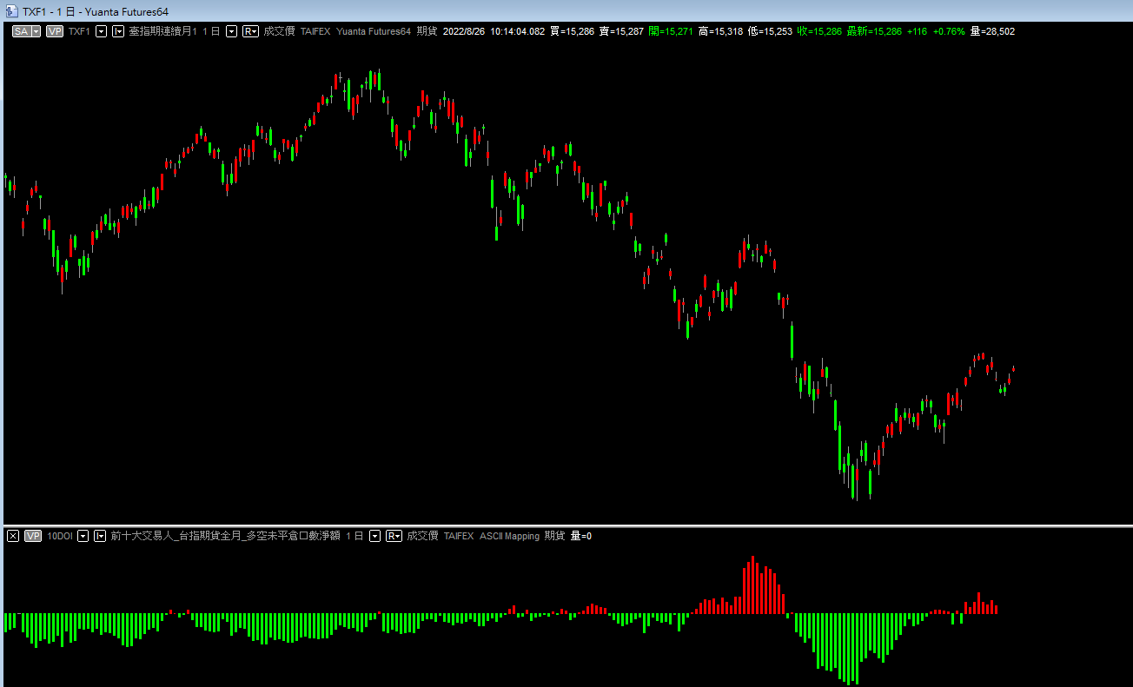Open the R▾ dropdown in 10DOI header
Image resolution: width=1133 pixels, height=687 pixels.
[x=394, y=536]
